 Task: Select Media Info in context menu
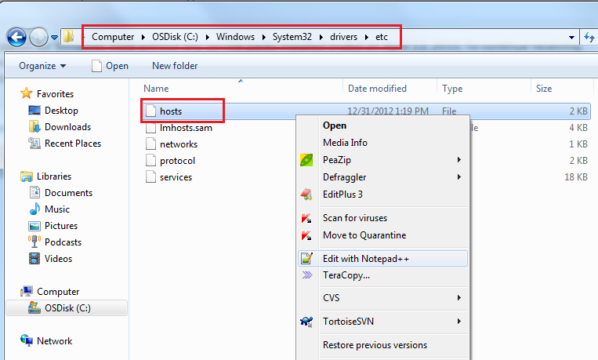(x=345, y=143)
